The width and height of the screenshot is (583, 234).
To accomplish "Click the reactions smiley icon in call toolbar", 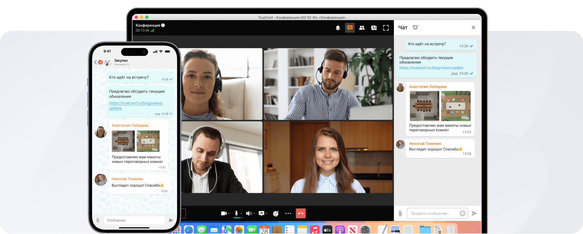I will tap(276, 214).
